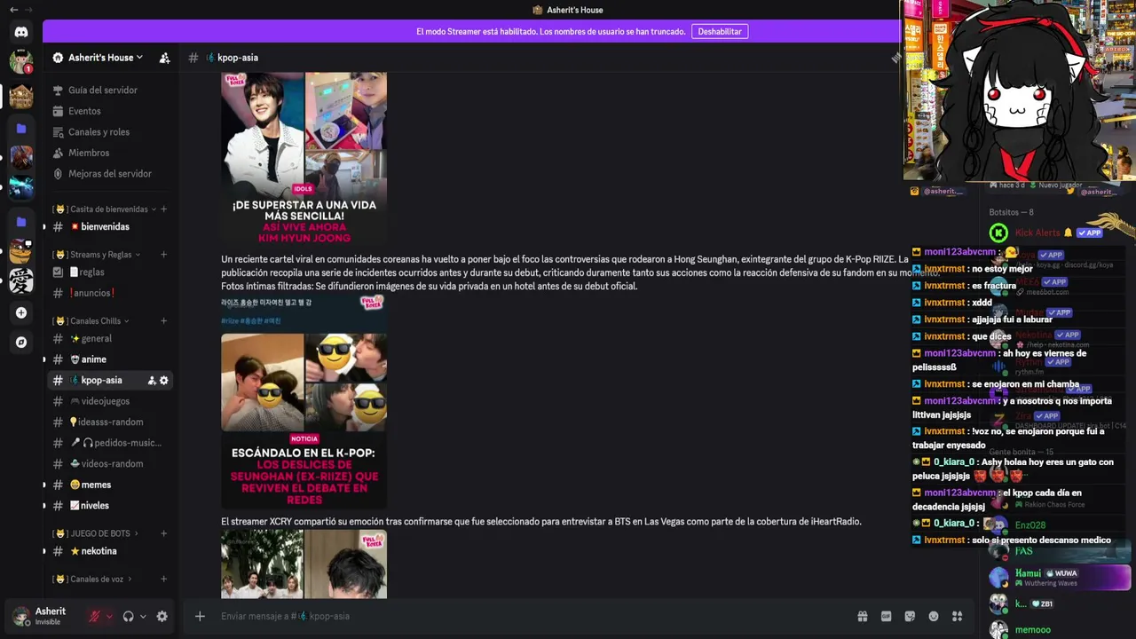Open the Seunghan scandal image attachment
The image size is (1136, 639).
pyautogui.click(x=304, y=403)
